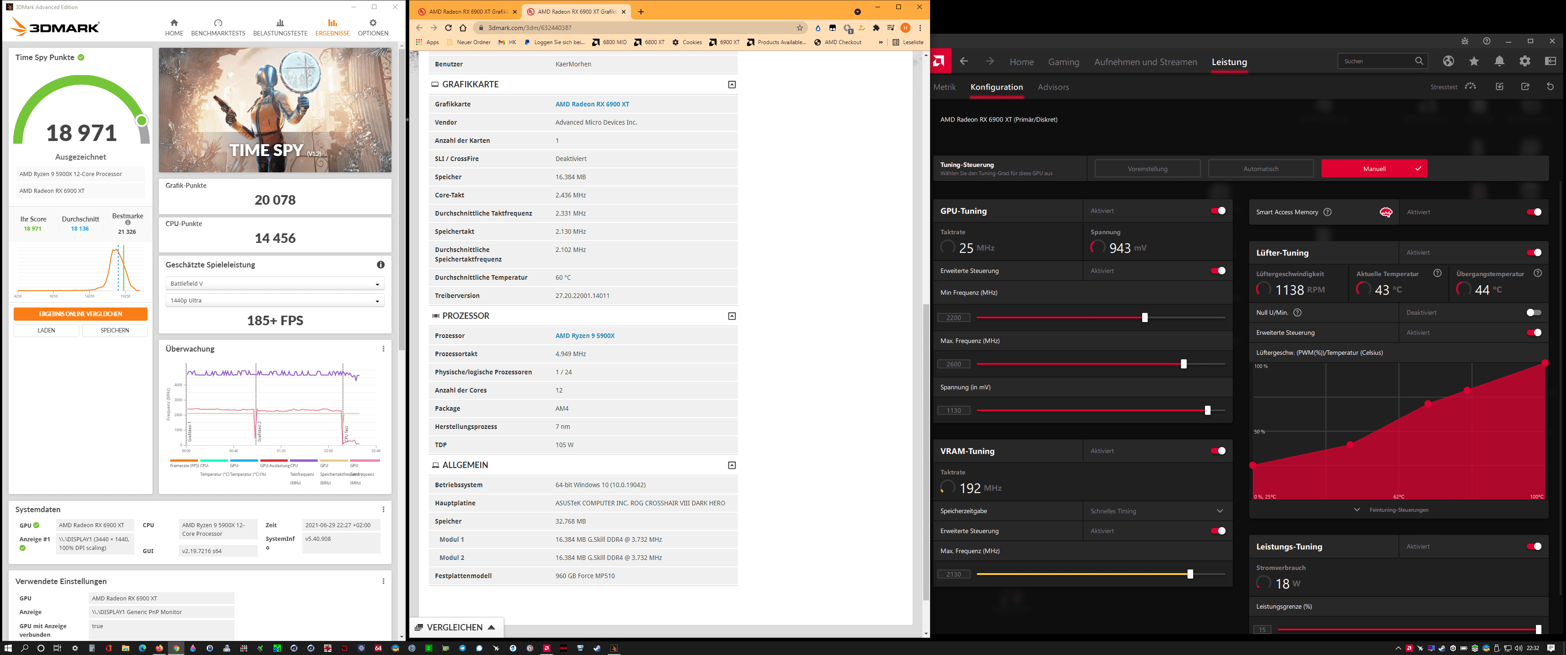
Task: Click AMD logo in Radeon Software
Action: [940, 61]
